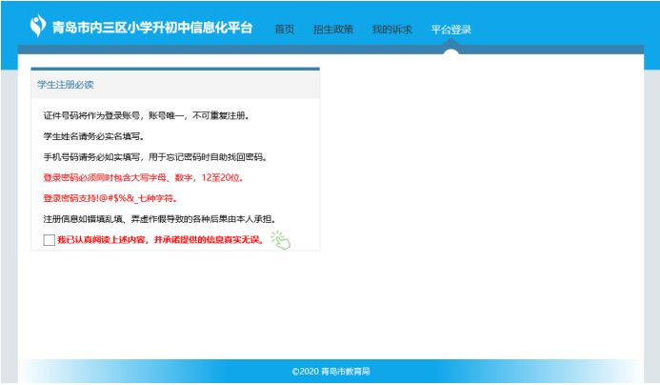Viewport: 660px width, 385px height.
Task: Click the ©2020 青岛市教育局 footer text
Action: click(330, 371)
